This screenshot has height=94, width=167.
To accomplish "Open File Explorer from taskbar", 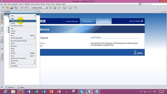I will (13, 92).
